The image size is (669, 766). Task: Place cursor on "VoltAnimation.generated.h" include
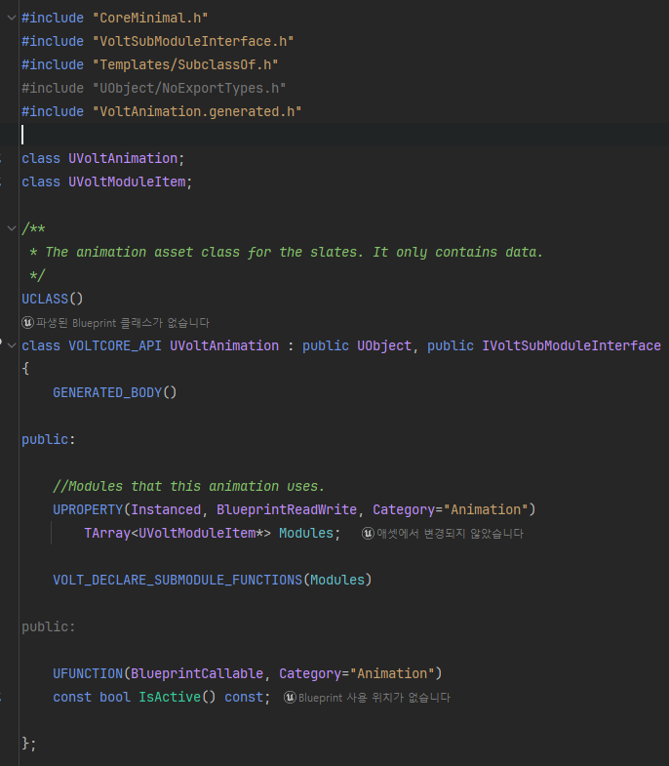click(197, 111)
